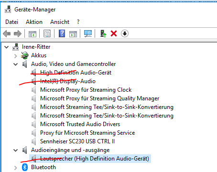Select Microsoft Trusted Audio Drivers entry
The image size is (217, 172).
(80, 124)
